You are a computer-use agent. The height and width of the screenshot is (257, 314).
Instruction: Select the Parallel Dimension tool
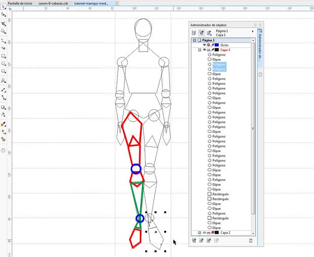click(3, 90)
